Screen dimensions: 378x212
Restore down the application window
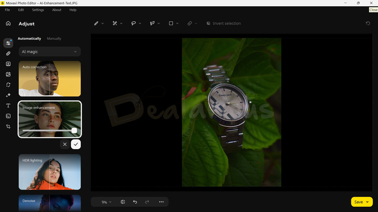point(358,3)
